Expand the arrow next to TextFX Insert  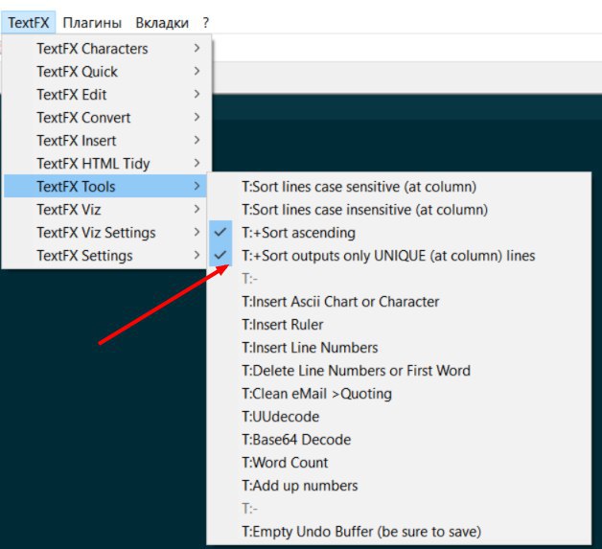coord(197,140)
